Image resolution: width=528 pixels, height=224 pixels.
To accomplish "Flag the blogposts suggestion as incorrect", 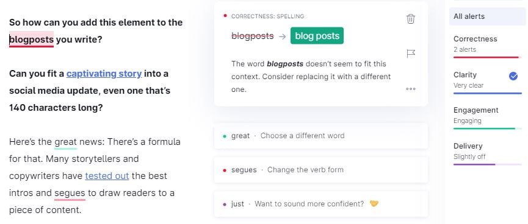I will click(x=411, y=54).
